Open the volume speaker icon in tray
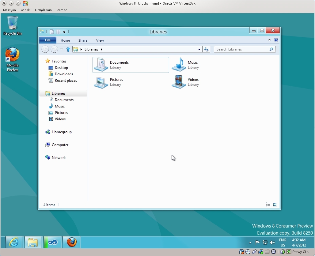 [272, 243]
